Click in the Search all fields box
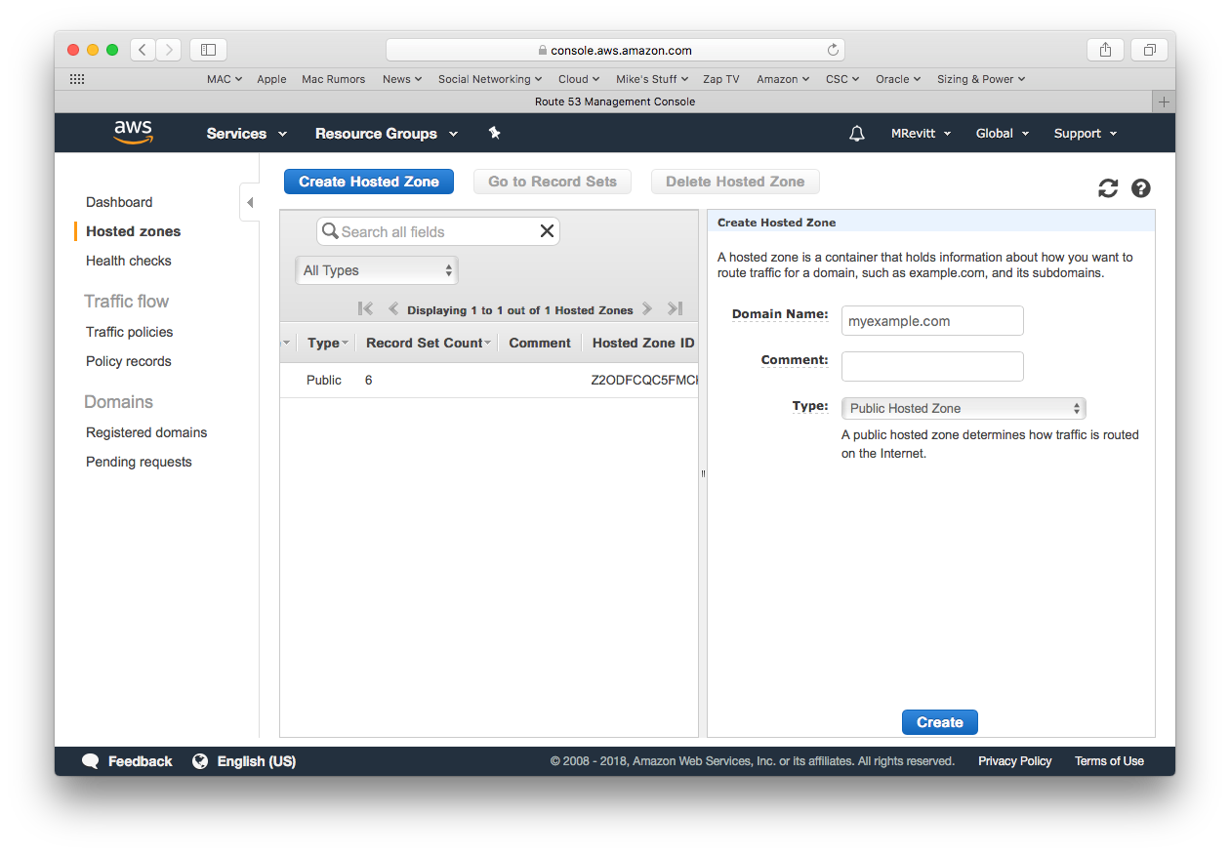 [438, 231]
